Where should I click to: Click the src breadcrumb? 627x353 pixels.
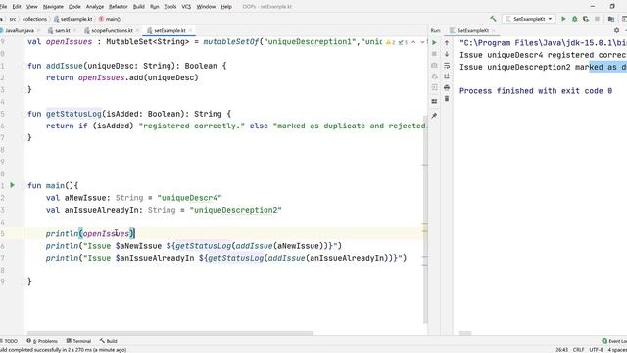click(x=13, y=19)
